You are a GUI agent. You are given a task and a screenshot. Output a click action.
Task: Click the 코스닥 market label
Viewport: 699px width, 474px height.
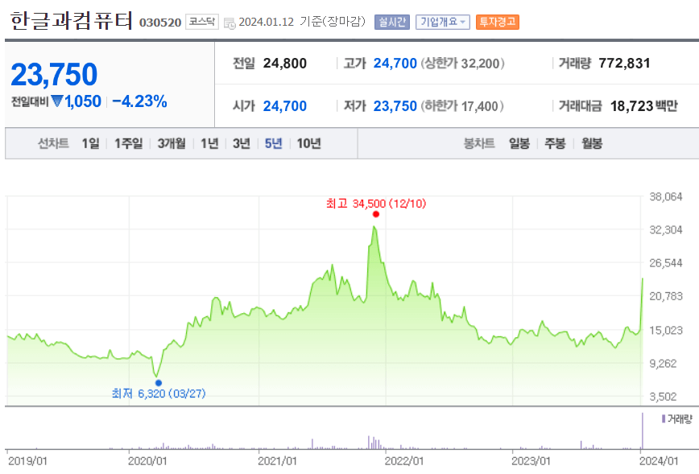[202, 22]
